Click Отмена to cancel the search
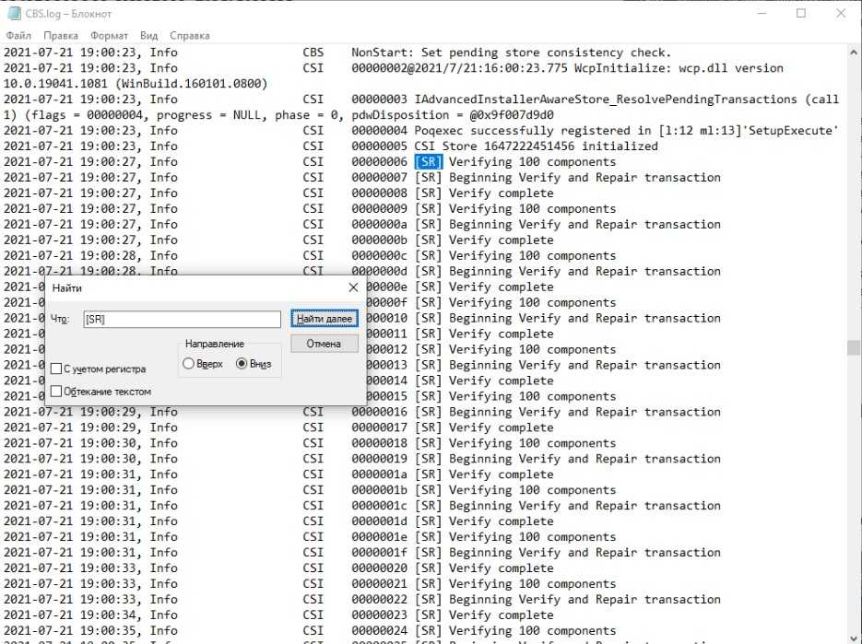Screen dimensions: 862x644 [324, 344]
